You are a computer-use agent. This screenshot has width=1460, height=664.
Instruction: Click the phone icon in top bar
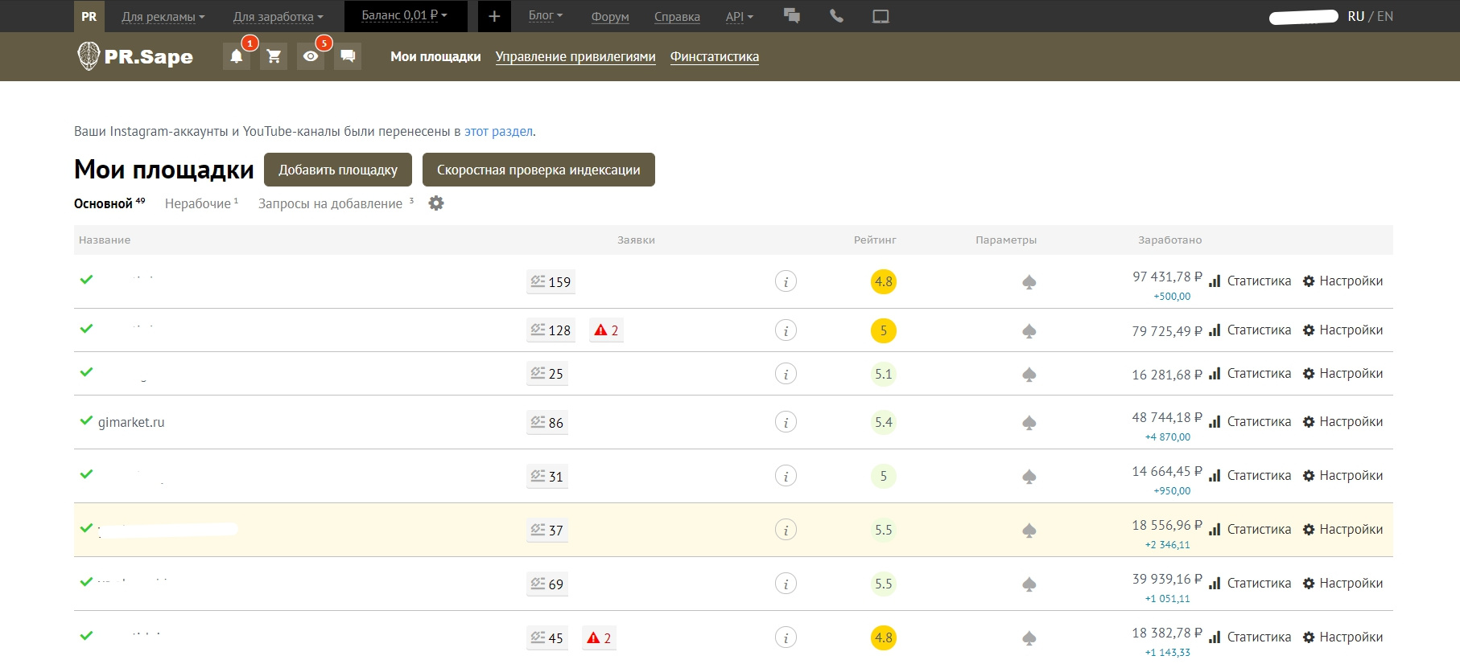836,16
